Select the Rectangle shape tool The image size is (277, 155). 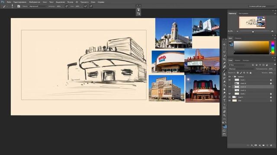point(224,108)
